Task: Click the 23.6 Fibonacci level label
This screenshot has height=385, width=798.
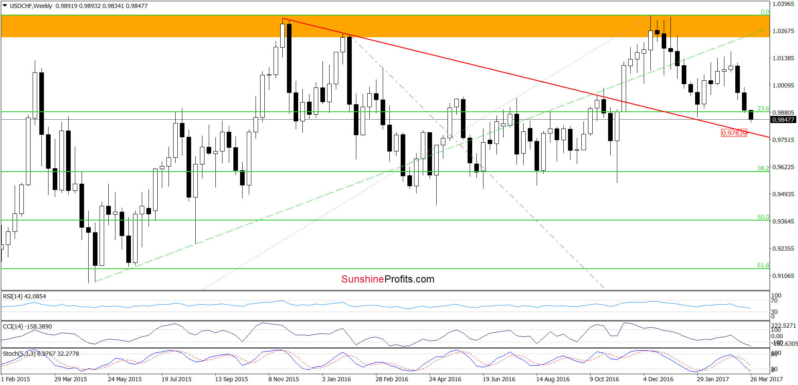Action: pos(763,108)
